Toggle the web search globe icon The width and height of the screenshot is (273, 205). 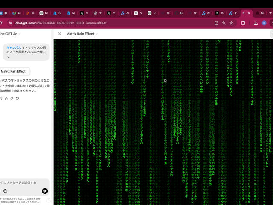6,191
